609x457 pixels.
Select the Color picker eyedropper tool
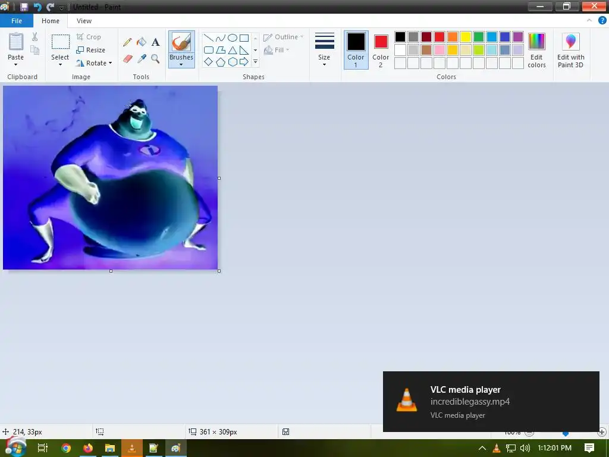click(x=142, y=59)
